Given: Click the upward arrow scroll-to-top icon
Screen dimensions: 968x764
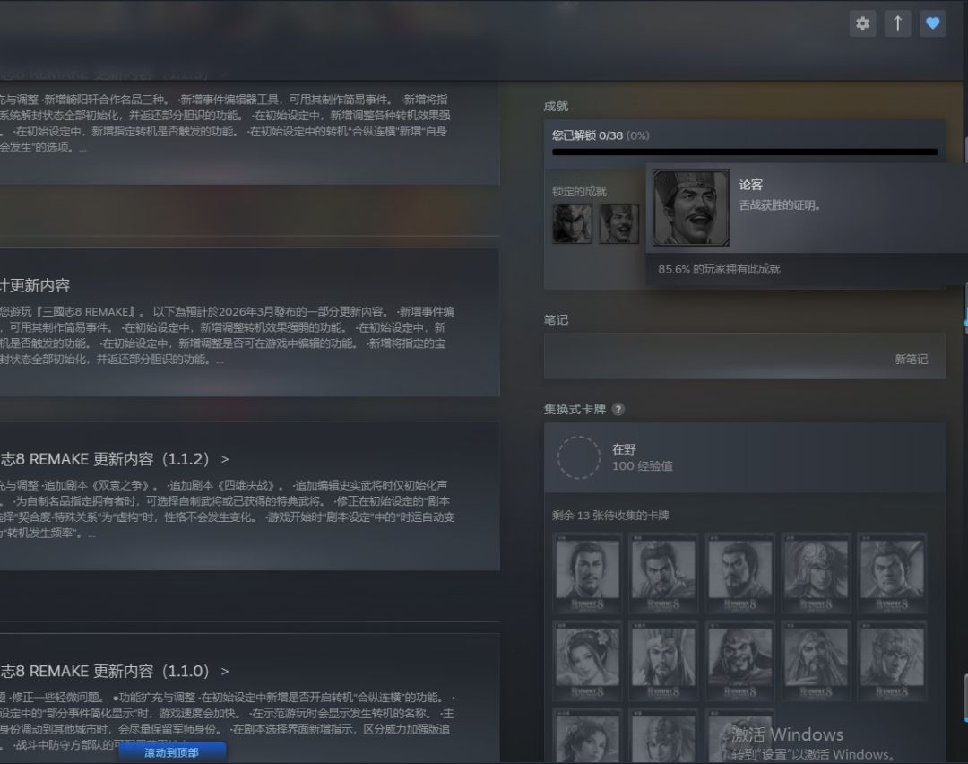Looking at the screenshot, I should (x=897, y=23).
